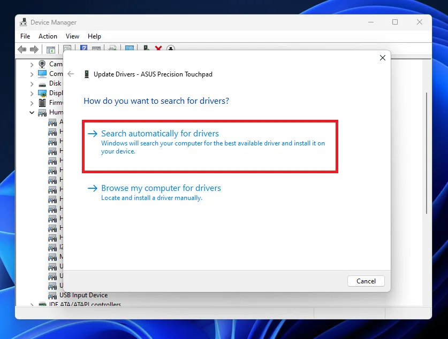Expand the Display adapters tree node
The height and width of the screenshot is (339, 448).
coord(32,94)
